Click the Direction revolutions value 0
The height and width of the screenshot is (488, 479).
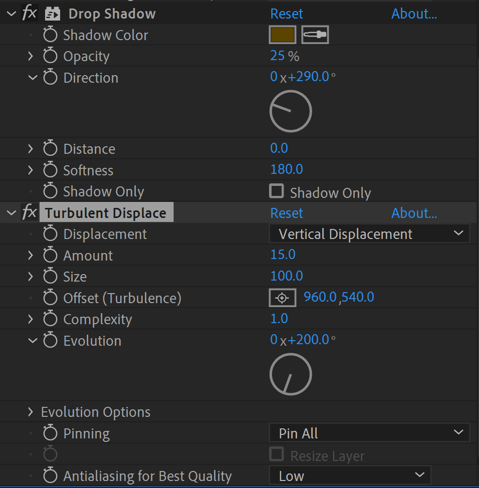[x=274, y=77]
